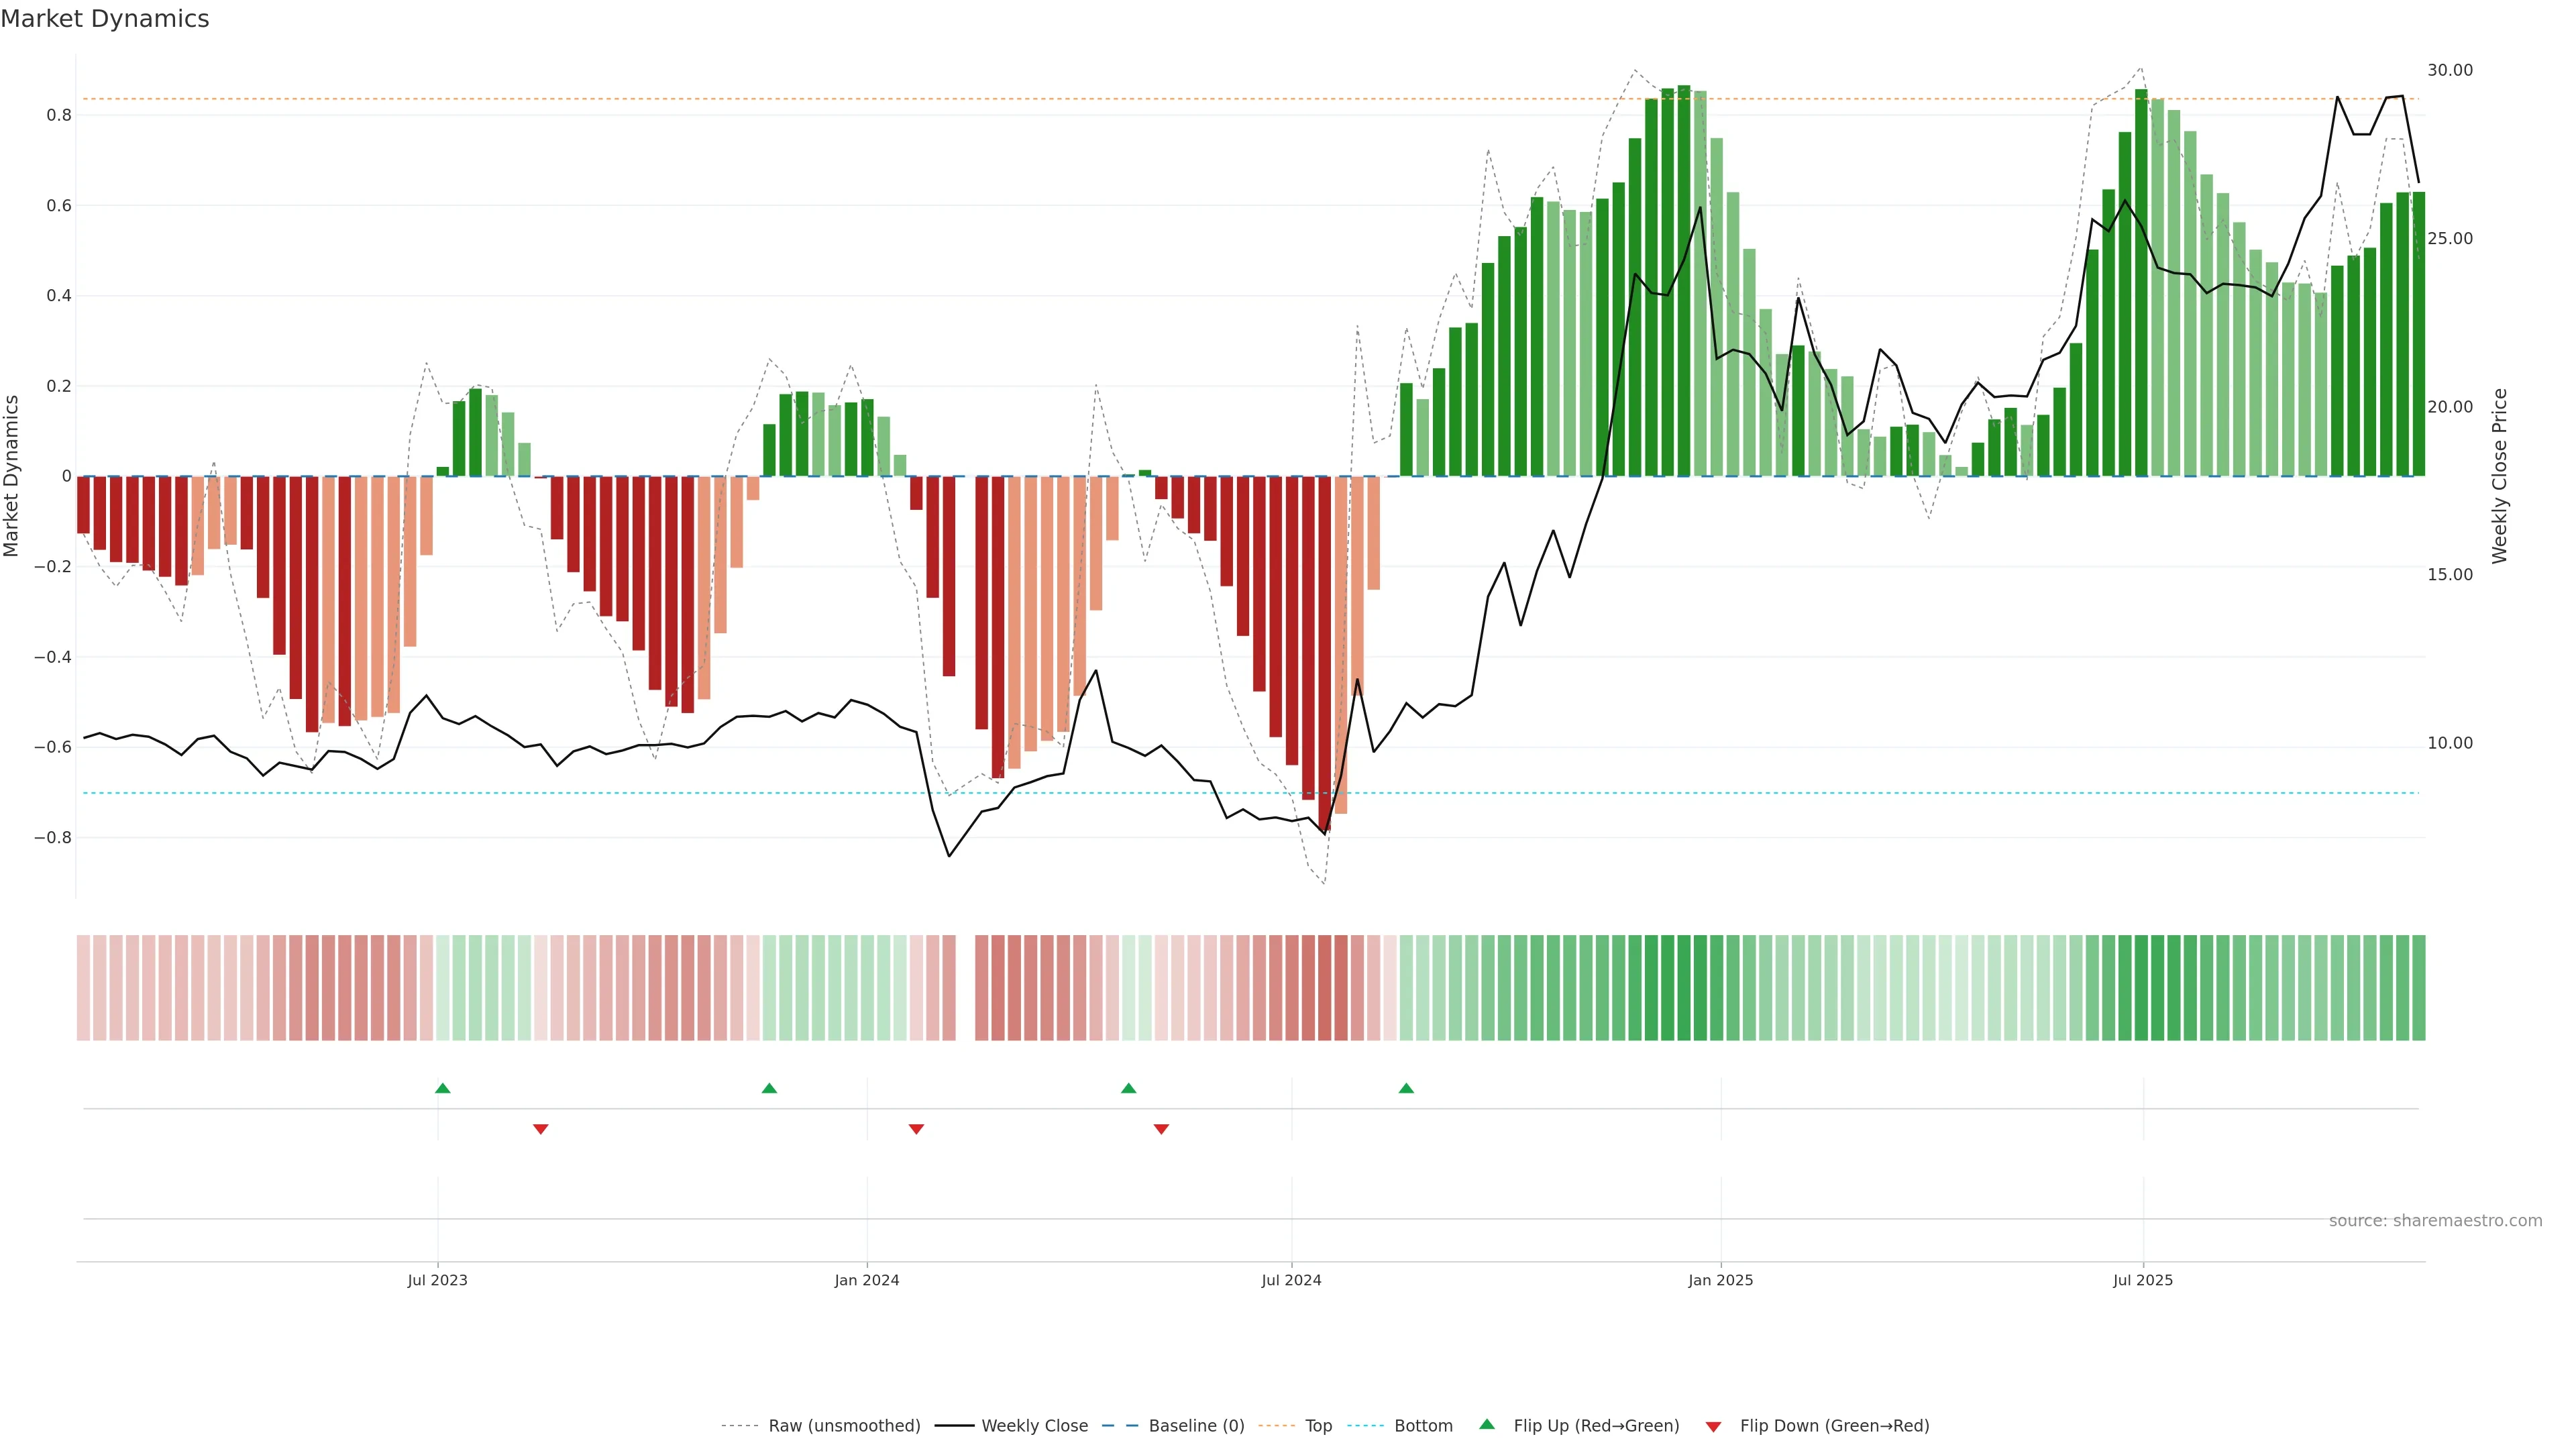Image resolution: width=2576 pixels, height=1449 pixels.
Task: Click the last Flip Up triangle after Jul 2024
Action: click(1406, 1088)
